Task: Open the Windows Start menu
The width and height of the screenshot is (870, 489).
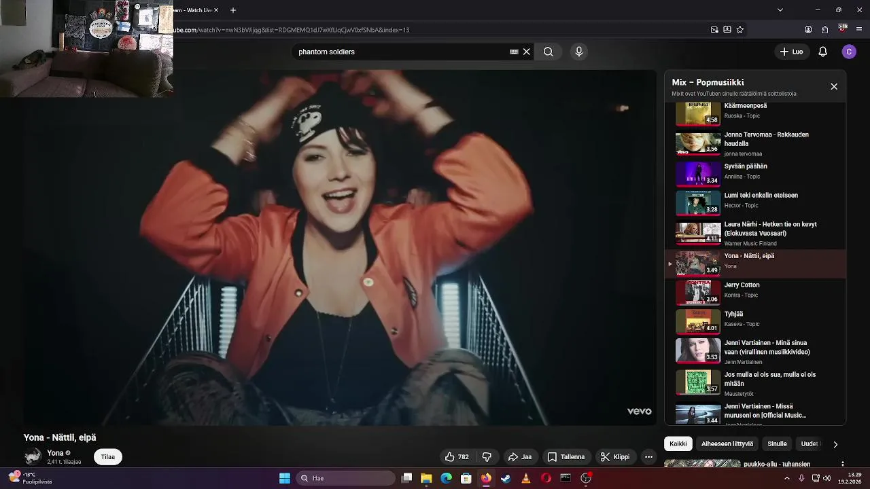Action: (285, 478)
